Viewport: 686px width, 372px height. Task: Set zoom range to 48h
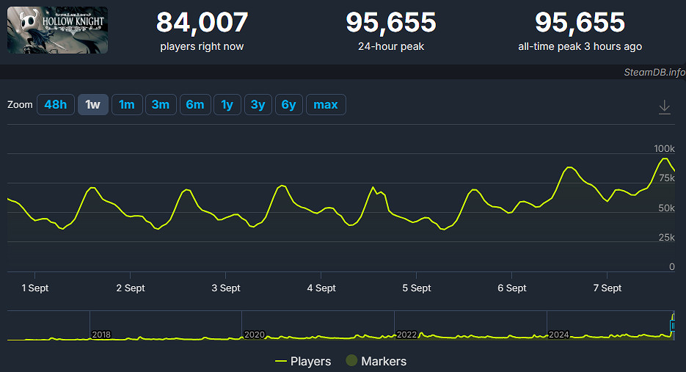[x=56, y=105]
